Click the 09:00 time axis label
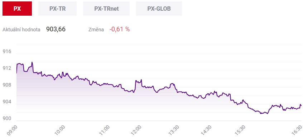This screenshot has width=303, height=140. [13, 130]
